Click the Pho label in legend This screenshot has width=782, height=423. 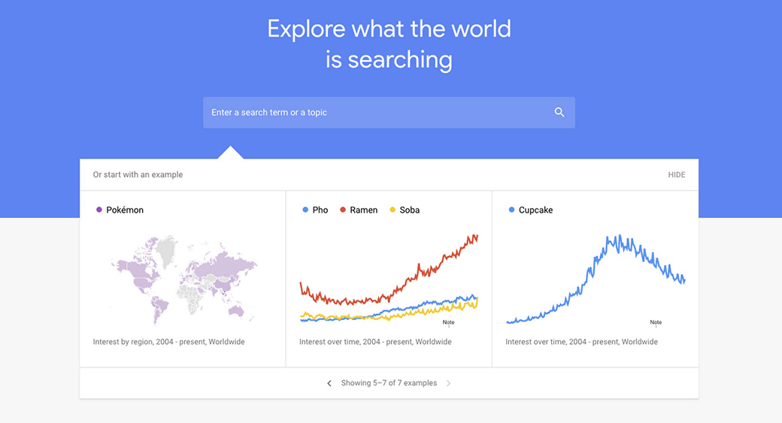[x=320, y=210]
